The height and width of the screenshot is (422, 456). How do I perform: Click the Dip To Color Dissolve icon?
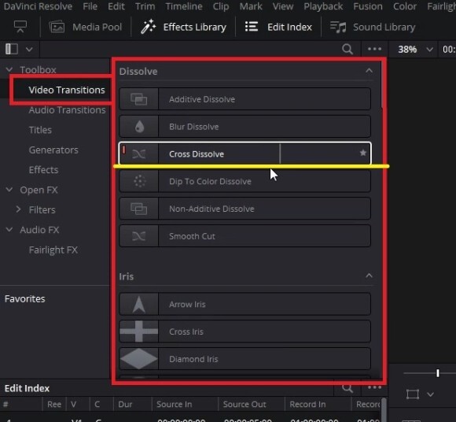139,181
